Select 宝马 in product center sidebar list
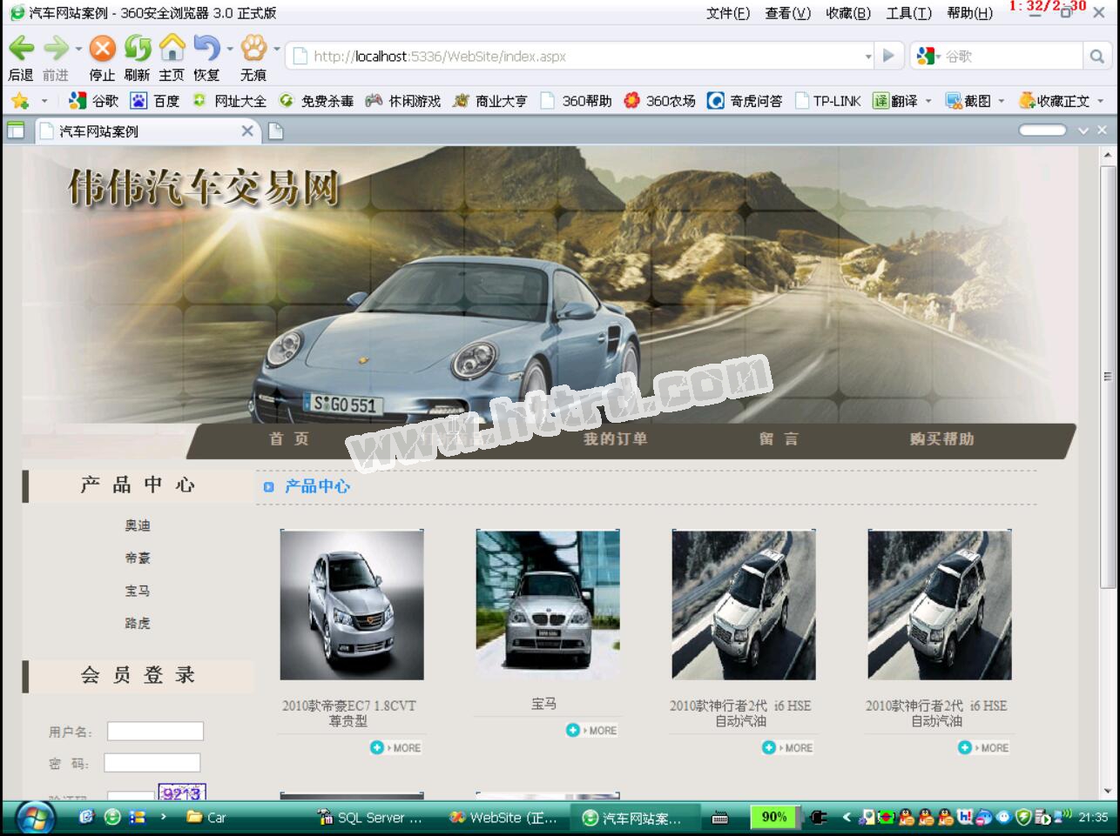Viewport: 1120px width, 836px height. [138, 591]
